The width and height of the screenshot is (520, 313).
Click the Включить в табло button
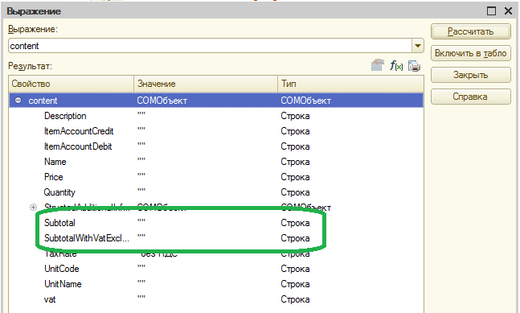(x=471, y=53)
